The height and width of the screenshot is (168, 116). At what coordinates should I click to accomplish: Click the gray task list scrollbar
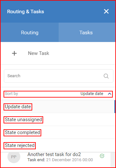click(113, 159)
